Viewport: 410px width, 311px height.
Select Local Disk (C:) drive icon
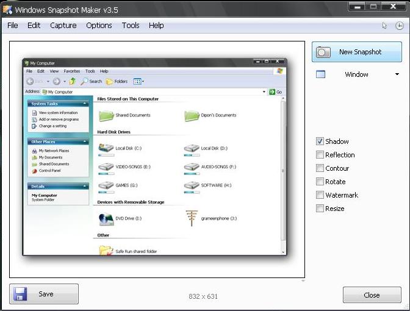coord(106,148)
